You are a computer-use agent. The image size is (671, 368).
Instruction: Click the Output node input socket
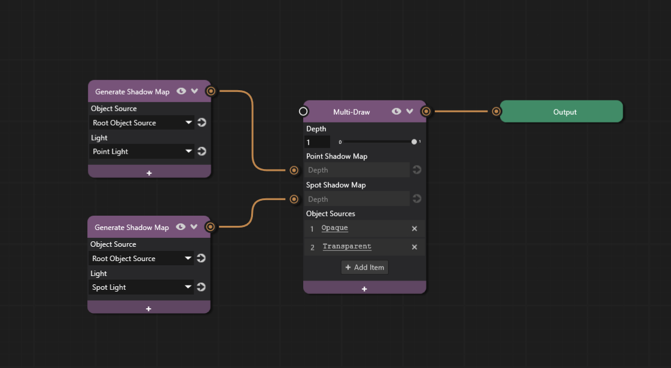[x=496, y=112]
